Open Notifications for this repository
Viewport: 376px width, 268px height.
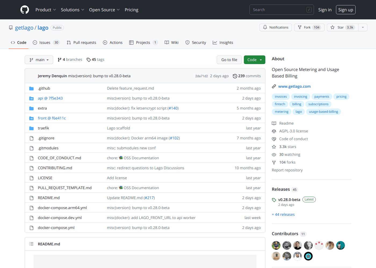pos(276,27)
